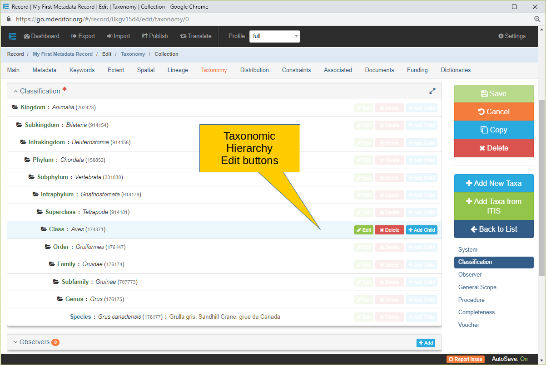Toggle the Subphylum Vertebrata folder icon

pos(32,177)
